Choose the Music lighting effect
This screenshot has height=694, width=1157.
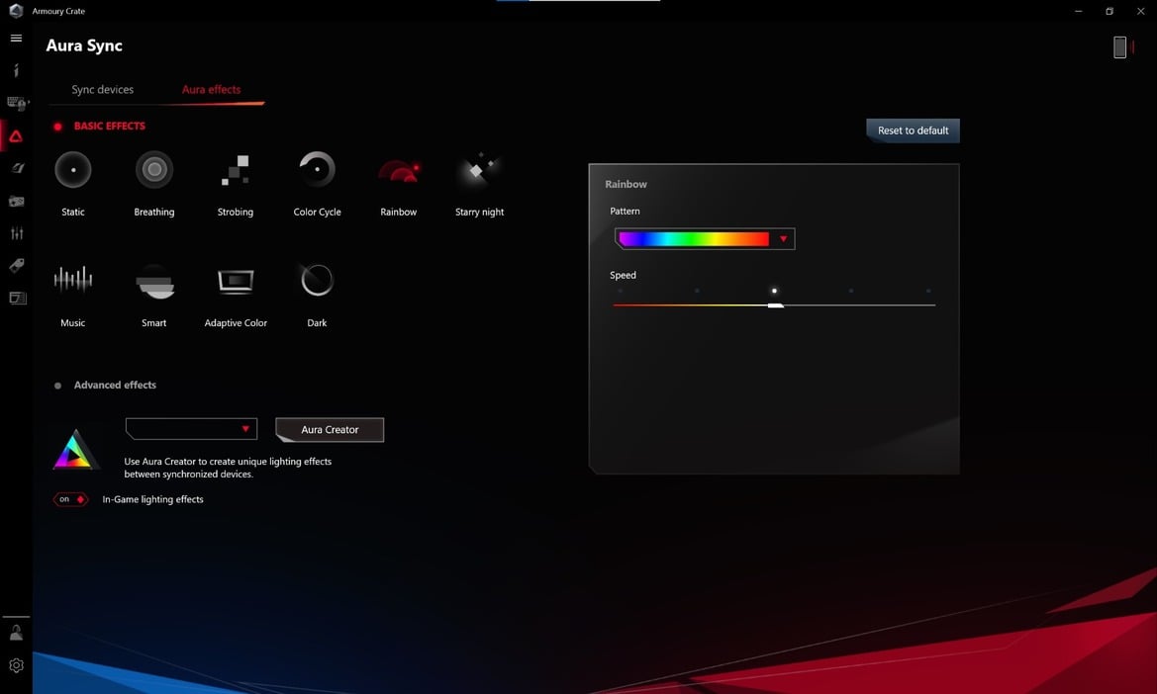[73, 280]
